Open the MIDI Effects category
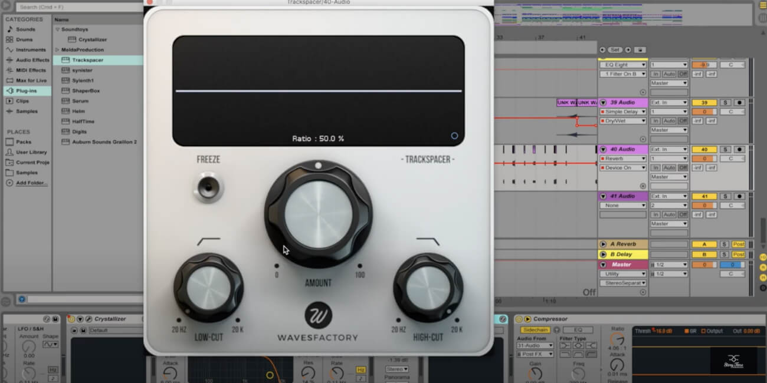Image resolution: width=767 pixels, height=383 pixels. click(x=31, y=70)
